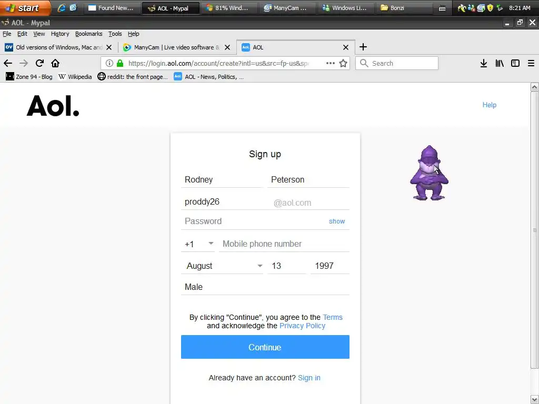Switch to 81% Wind... taskbar window

(x=229, y=8)
